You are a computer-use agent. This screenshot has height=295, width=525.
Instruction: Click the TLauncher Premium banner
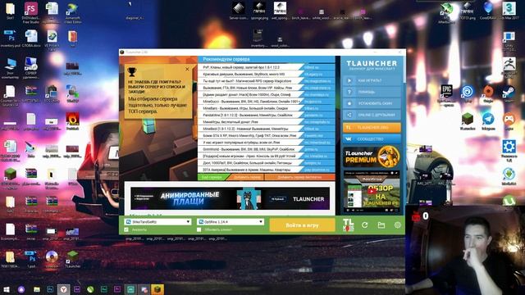coord(372,157)
